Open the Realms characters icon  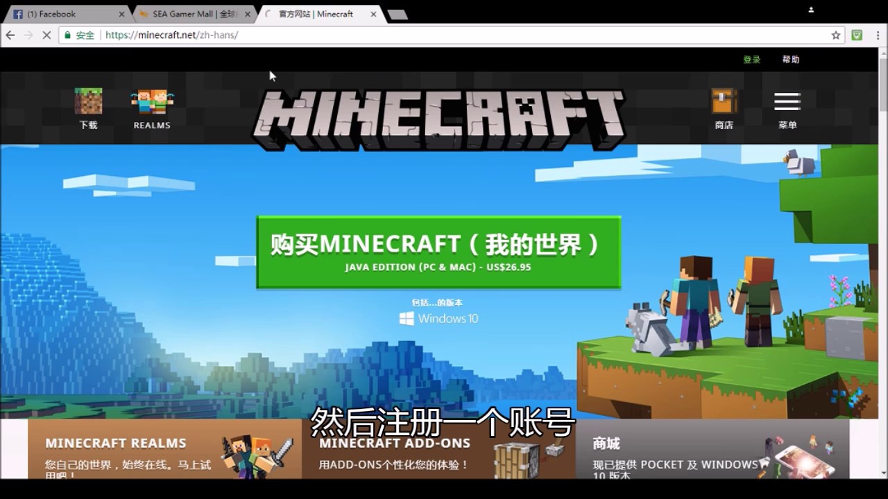152,101
